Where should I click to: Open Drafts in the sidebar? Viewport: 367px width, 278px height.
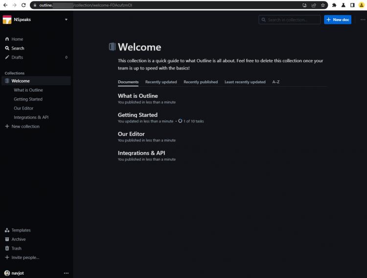[x=17, y=57]
